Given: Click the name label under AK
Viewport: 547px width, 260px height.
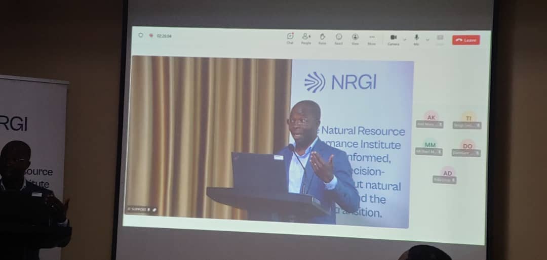Looking at the screenshot, I should (429, 124).
